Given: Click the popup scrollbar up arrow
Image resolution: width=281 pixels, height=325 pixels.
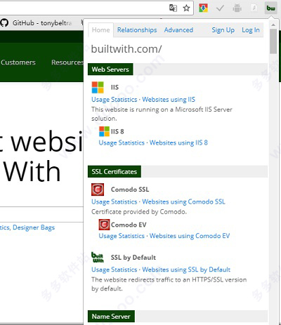Looking at the screenshot, I should pyautogui.click(x=273, y=25).
